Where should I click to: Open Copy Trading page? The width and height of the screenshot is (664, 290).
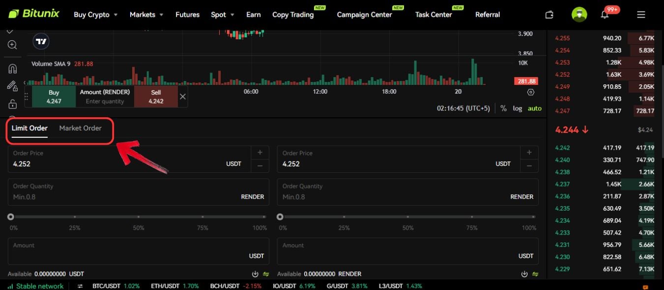click(293, 15)
